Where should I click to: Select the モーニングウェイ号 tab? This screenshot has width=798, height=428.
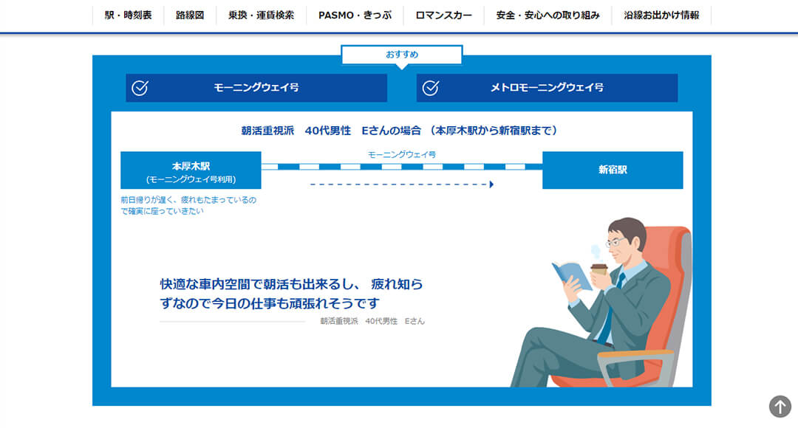coord(256,88)
